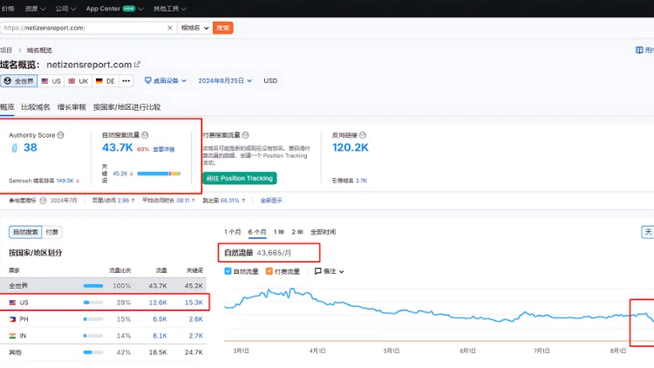Select the 1 month time range
The width and height of the screenshot is (654, 368).
[x=232, y=232]
